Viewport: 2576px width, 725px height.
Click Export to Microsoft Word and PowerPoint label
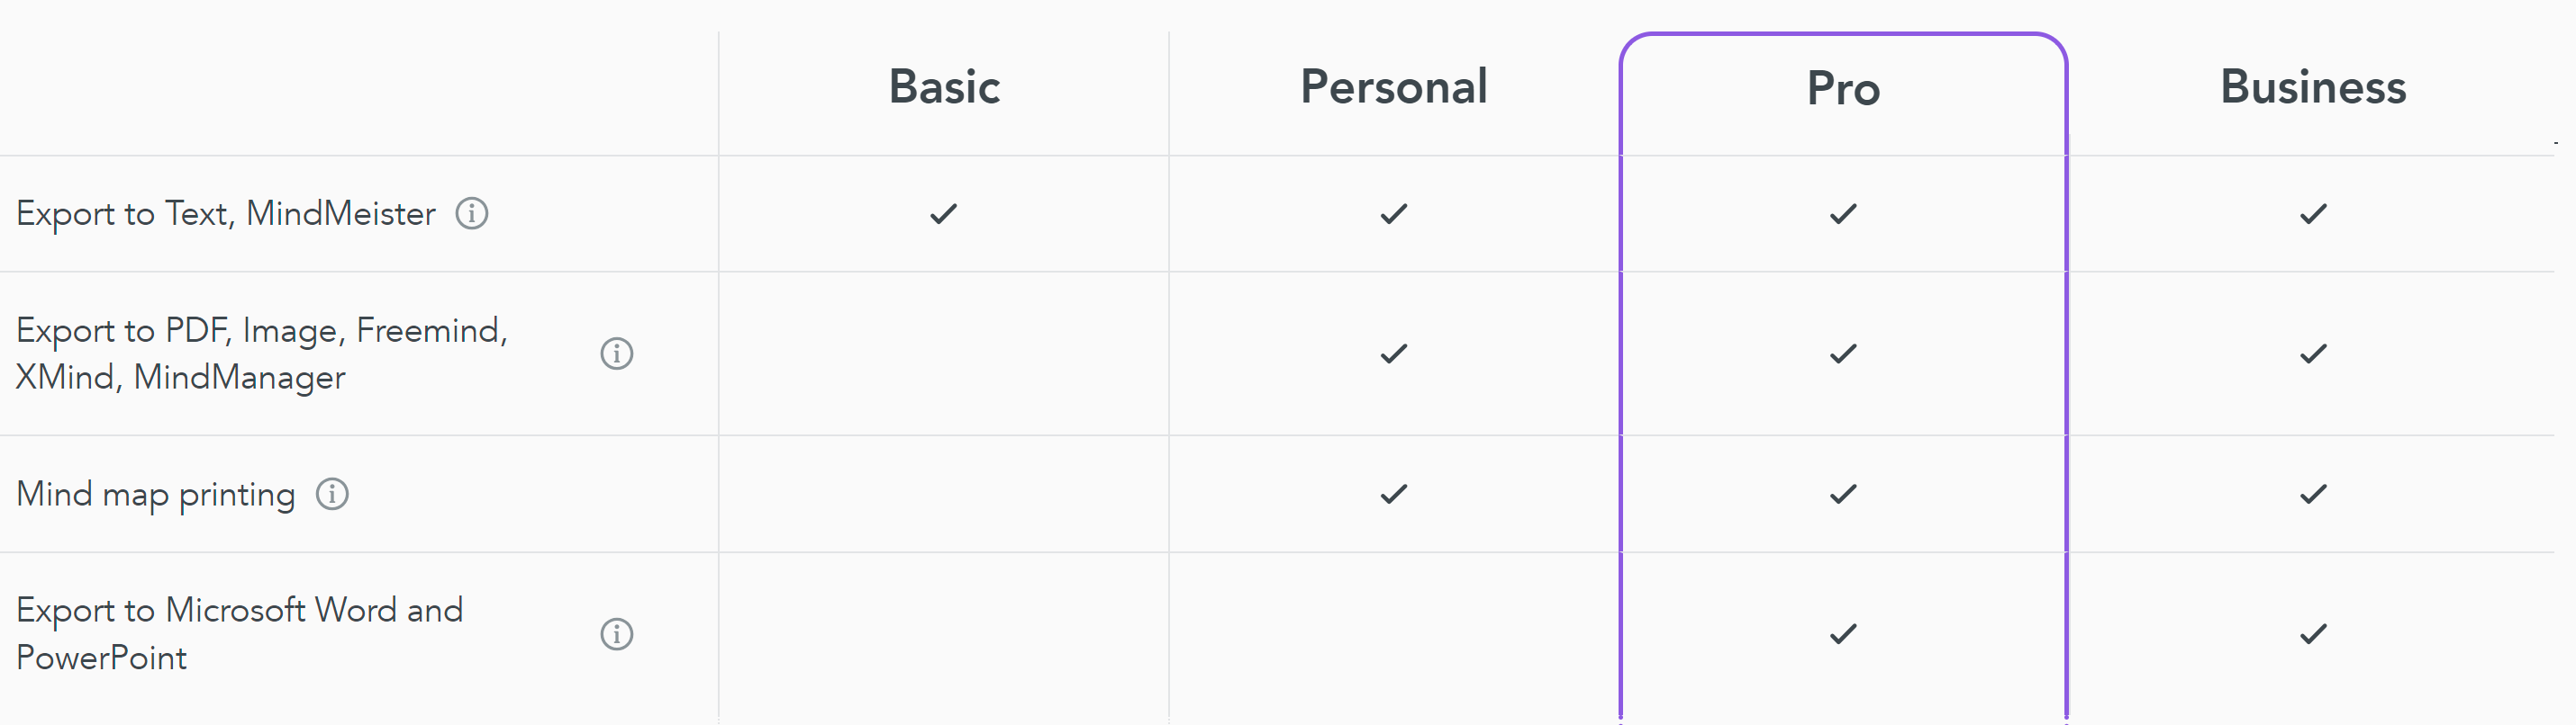click(240, 634)
